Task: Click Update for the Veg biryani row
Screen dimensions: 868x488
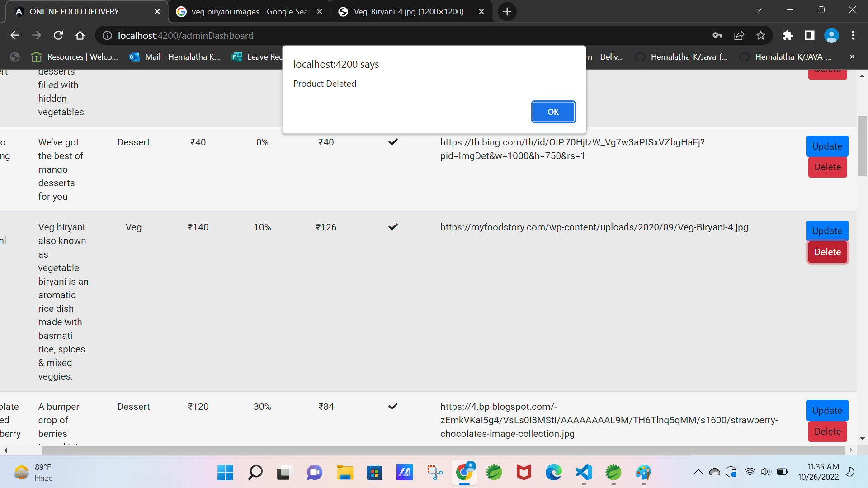Action: click(827, 231)
